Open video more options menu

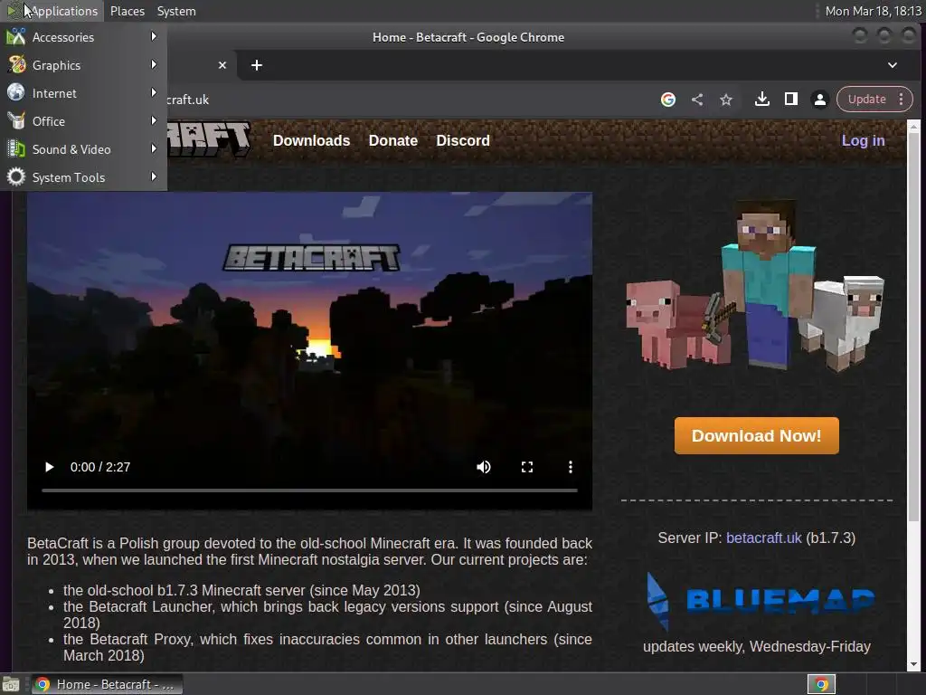[571, 467]
